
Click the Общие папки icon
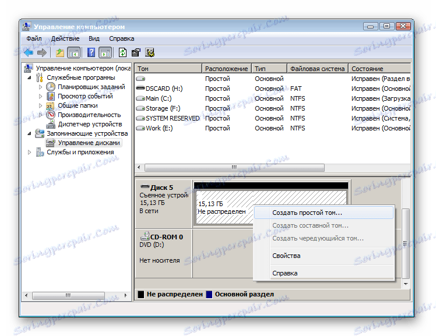coord(50,106)
